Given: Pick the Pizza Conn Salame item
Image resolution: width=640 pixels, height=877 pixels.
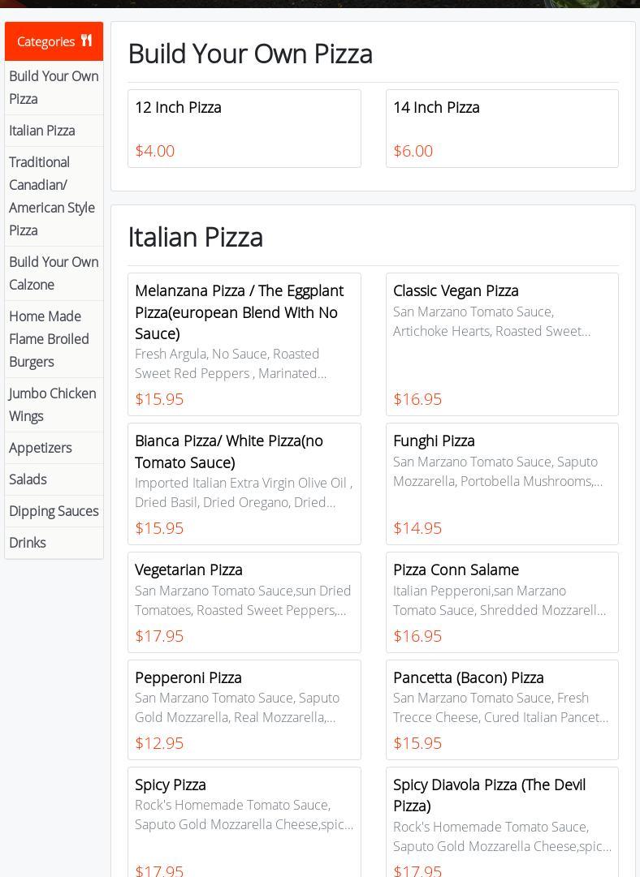Looking at the screenshot, I should pyautogui.click(x=502, y=602).
